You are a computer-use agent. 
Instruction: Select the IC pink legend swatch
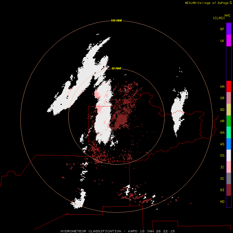point(229,167)
